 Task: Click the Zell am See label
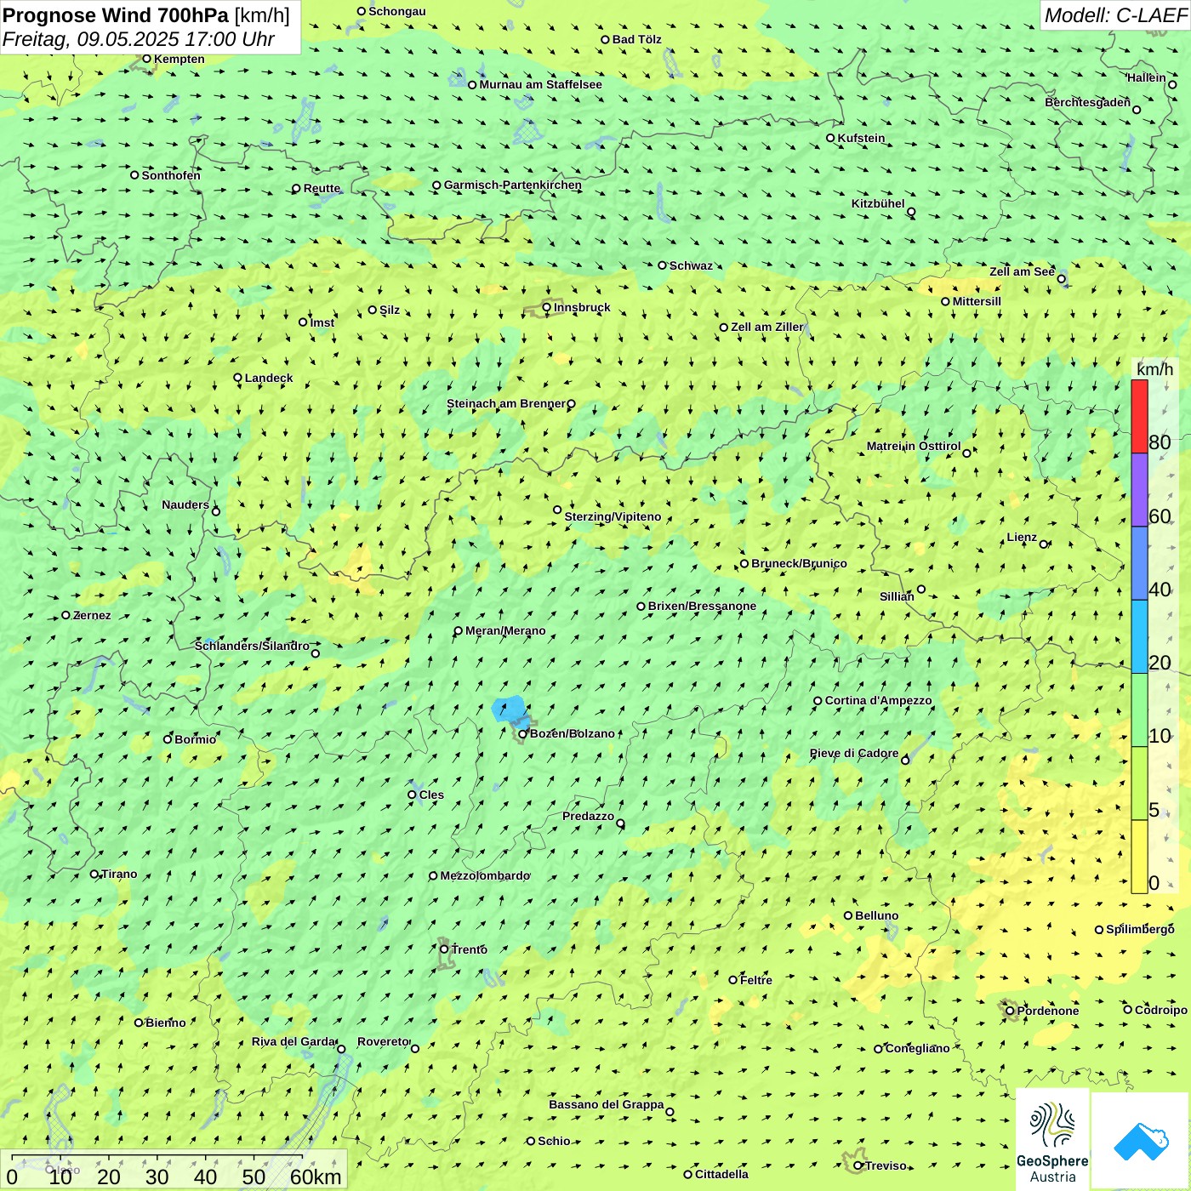tap(1022, 271)
